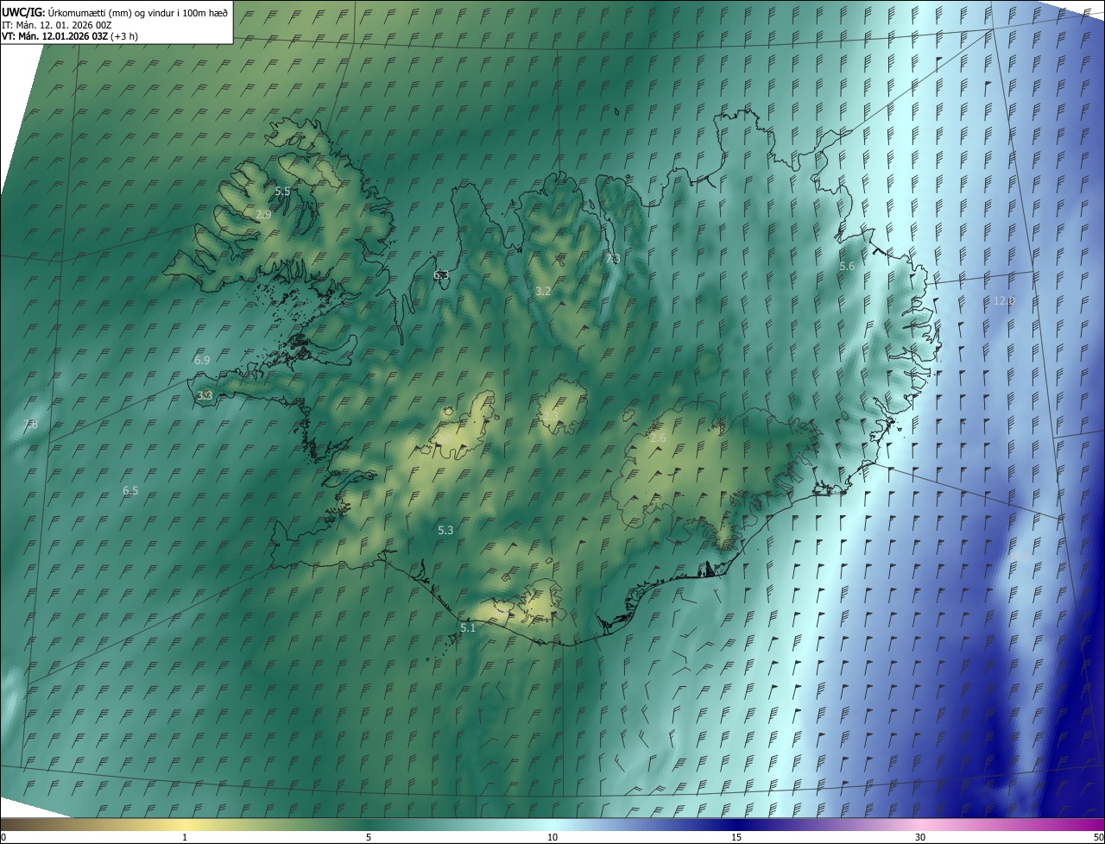Image resolution: width=1105 pixels, height=844 pixels.
Task: Click the 6.5 value label over the ocean
Action: [x=130, y=490]
